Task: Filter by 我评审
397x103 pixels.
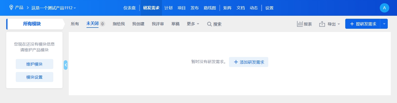Action: [x=158, y=24]
